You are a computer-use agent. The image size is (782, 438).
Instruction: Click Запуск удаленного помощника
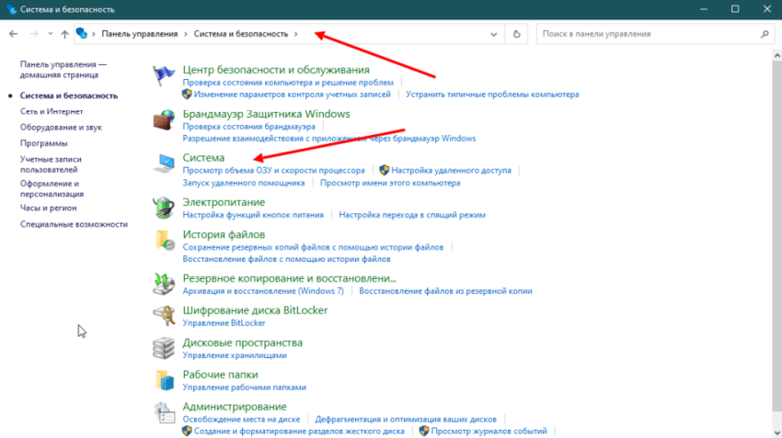[244, 183]
